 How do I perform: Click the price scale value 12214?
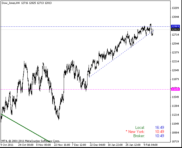pos(175,61)
